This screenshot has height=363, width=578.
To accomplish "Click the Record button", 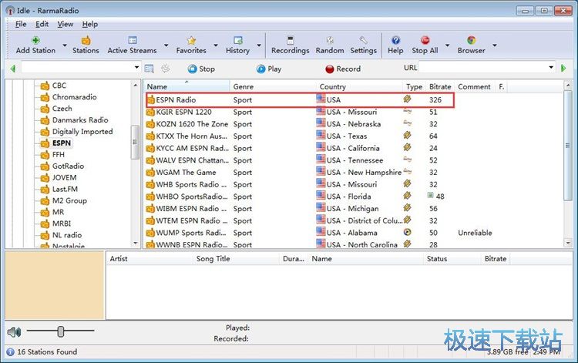I will click(343, 69).
